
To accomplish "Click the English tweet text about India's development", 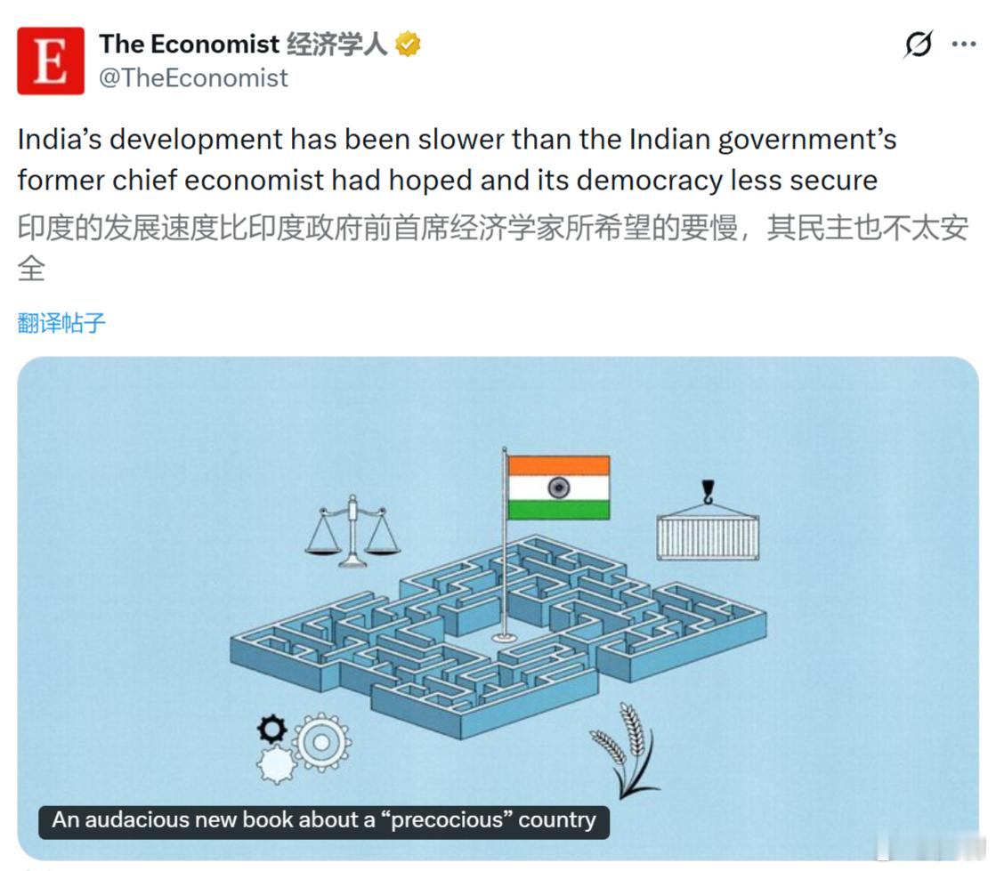I will click(457, 160).
